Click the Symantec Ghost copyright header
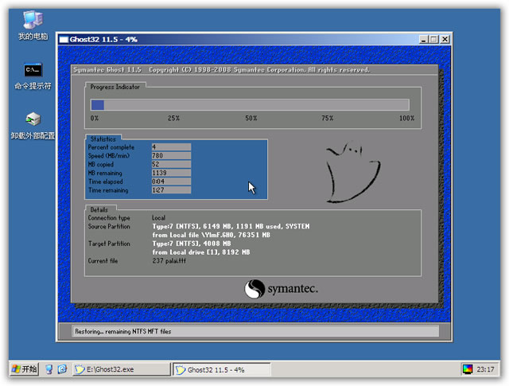 coord(221,70)
